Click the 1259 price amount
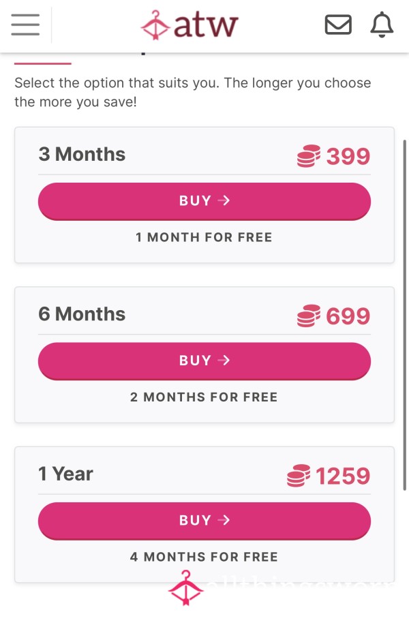Image resolution: width=409 pixels, height=625 pixels. tap(344, 476)
